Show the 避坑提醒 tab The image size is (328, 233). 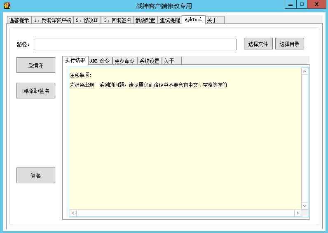pos(170,20)
